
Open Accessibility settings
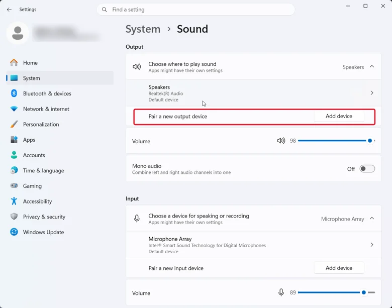[x=60, y=201]
